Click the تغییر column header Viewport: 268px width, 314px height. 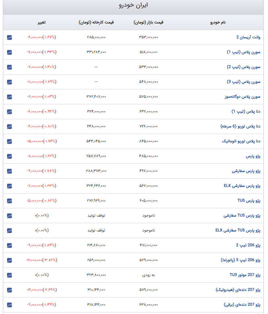(41, 22)
